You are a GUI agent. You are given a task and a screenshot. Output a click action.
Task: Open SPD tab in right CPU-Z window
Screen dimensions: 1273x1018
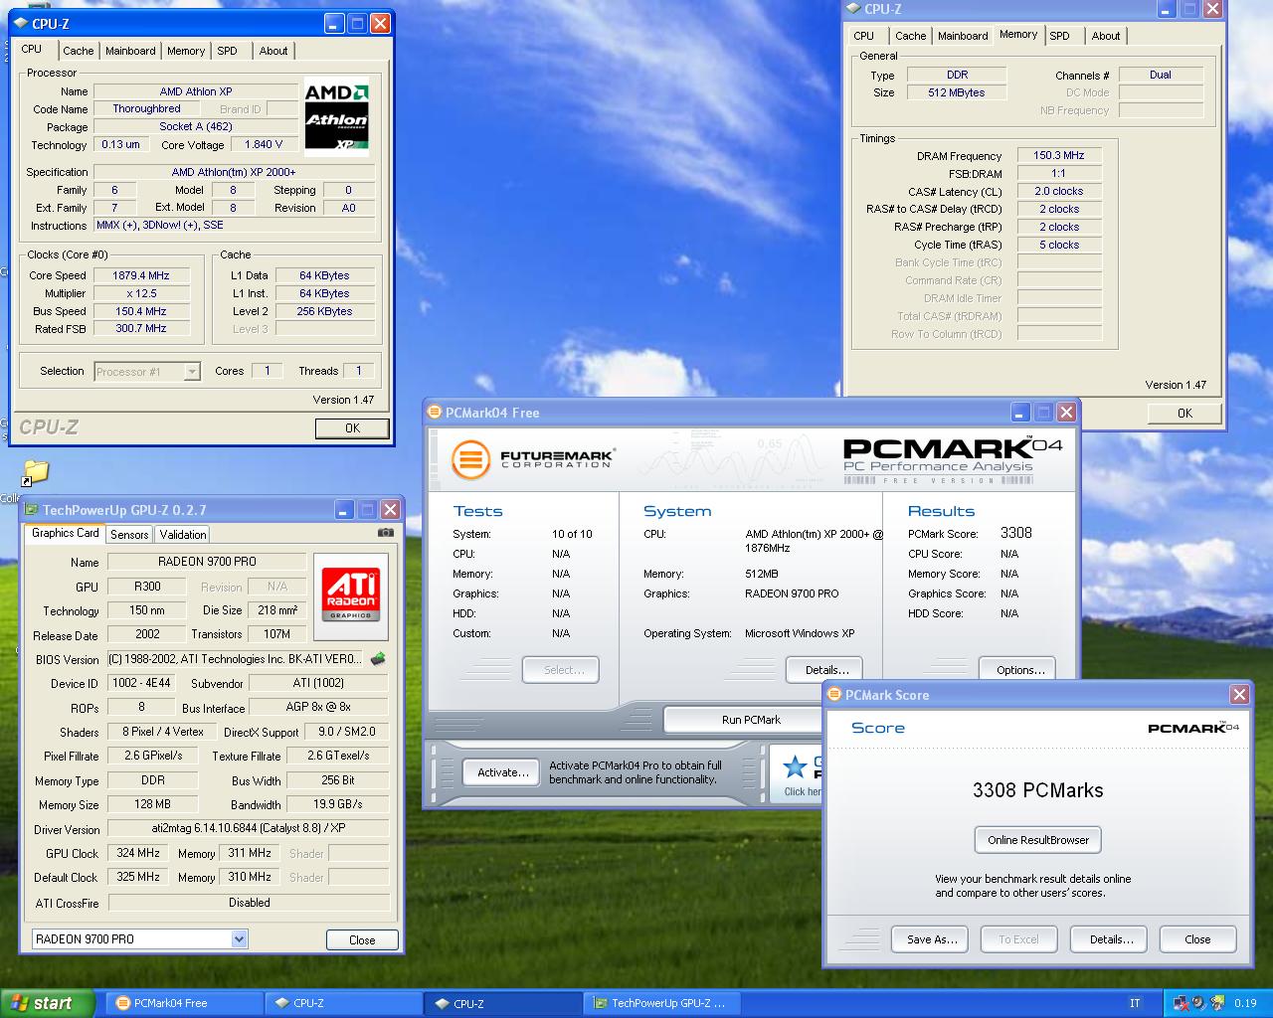point(1060,36)
